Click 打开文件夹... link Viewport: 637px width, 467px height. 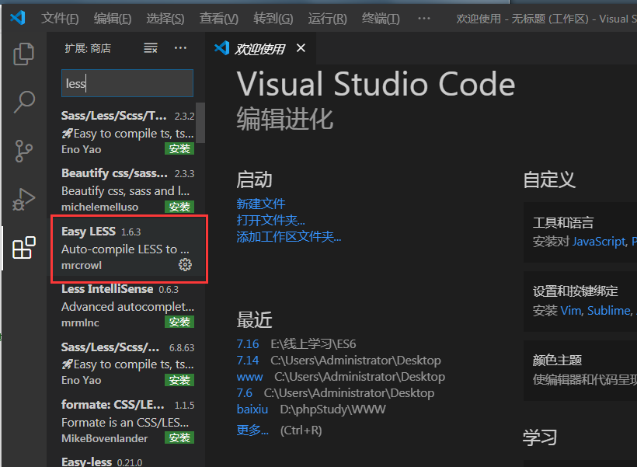(x=270, y=221)
